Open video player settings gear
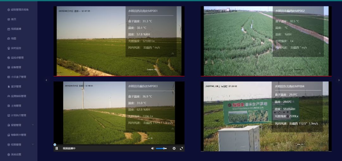Image resolution: width=342 pixels, height=161 pixels. (x=174, y=148)
